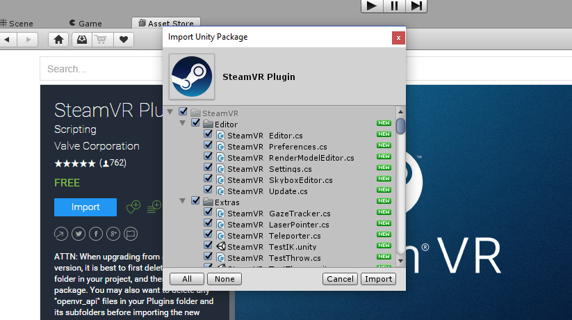
Task: Click Import in the package dialog
Action: [378, 279]
